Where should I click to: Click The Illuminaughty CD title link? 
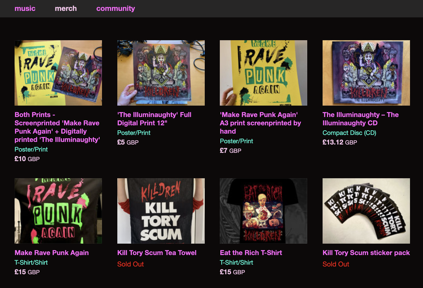pyautogui.click(x=360, y=119)
